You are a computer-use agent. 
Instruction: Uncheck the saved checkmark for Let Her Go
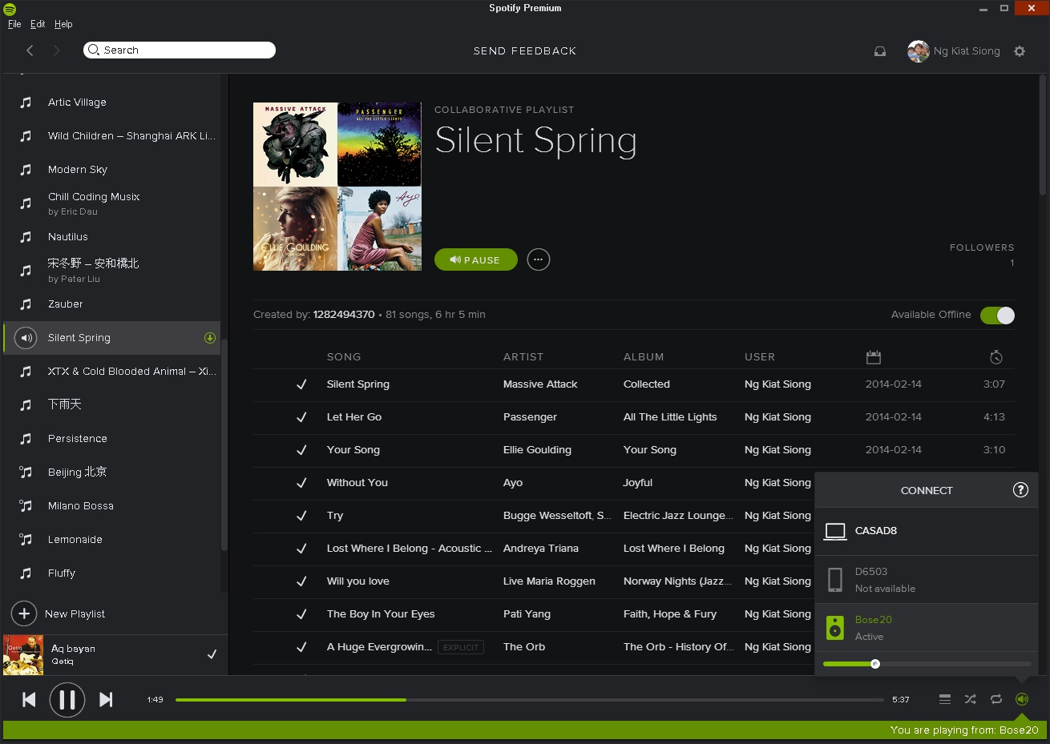(x=301, y=417)
